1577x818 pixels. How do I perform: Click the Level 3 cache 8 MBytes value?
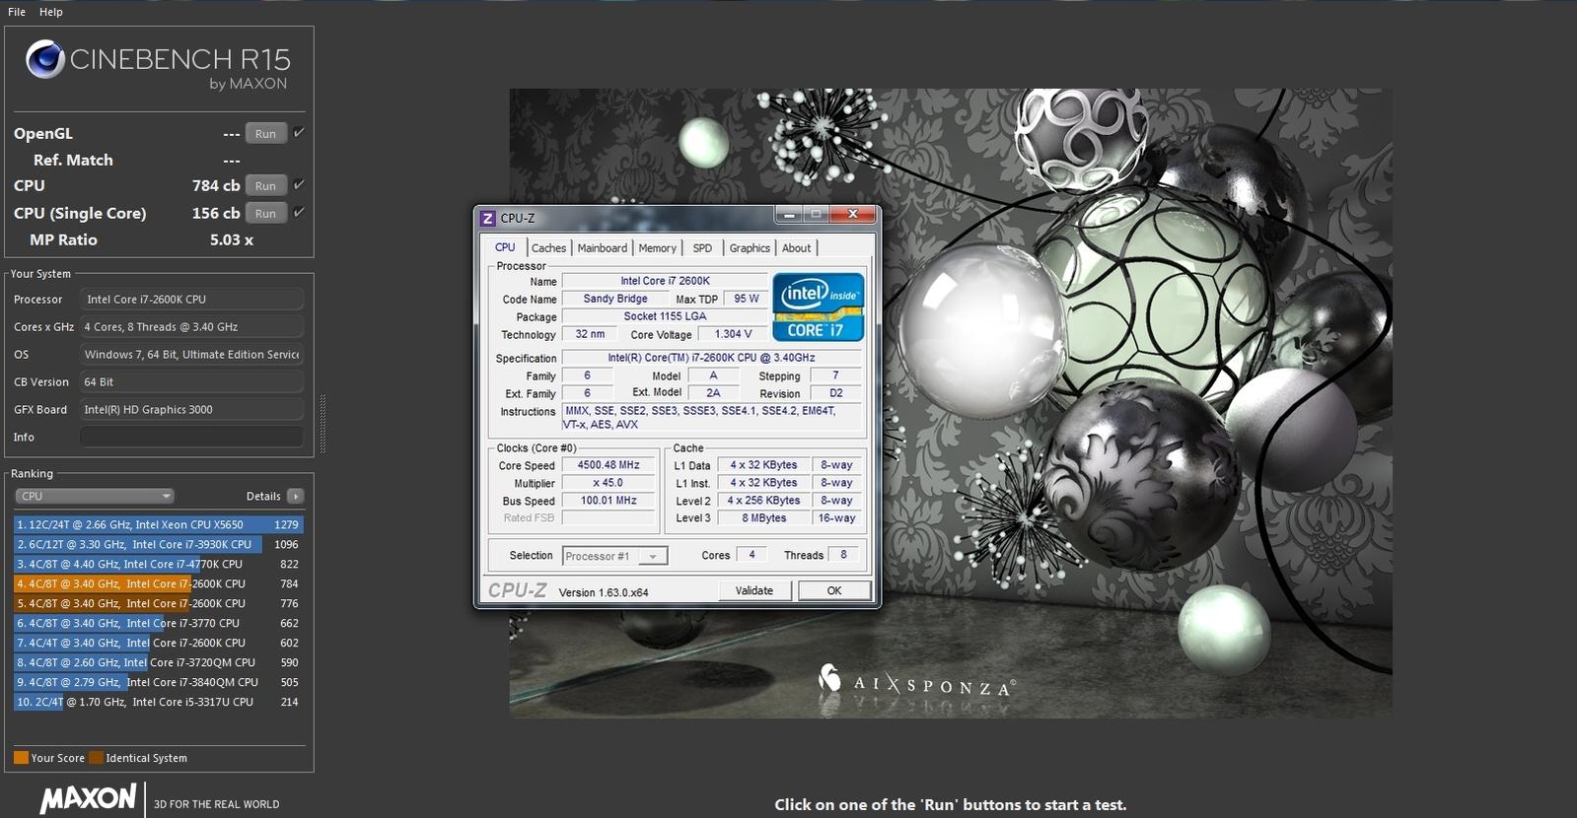click(764, 518)
